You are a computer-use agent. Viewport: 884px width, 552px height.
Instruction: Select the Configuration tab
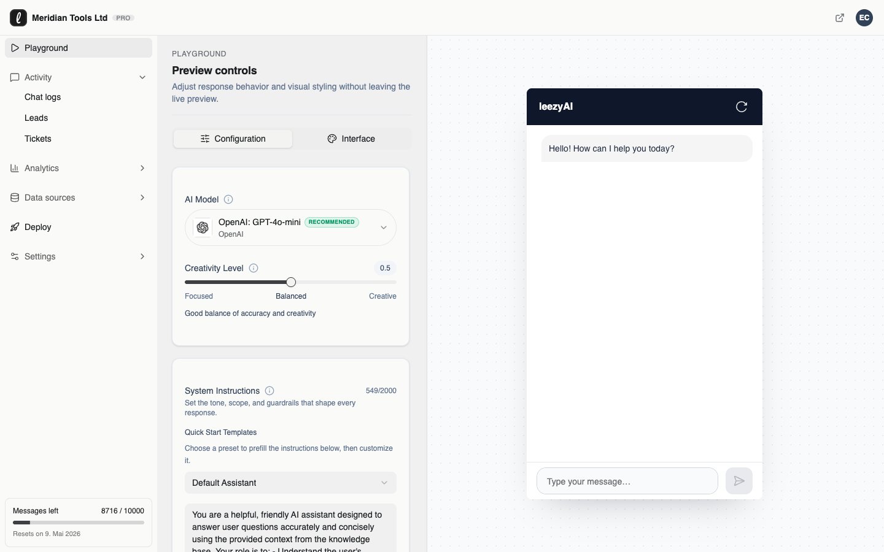click(x=233, y=139)
